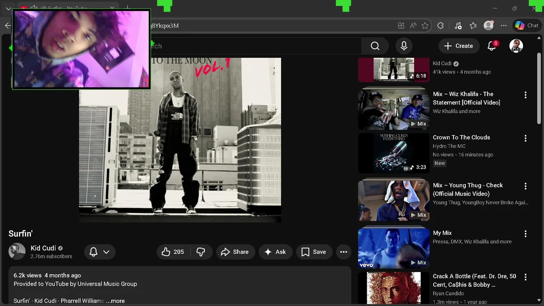Open browser favorites list icon

tap(473, 25)
